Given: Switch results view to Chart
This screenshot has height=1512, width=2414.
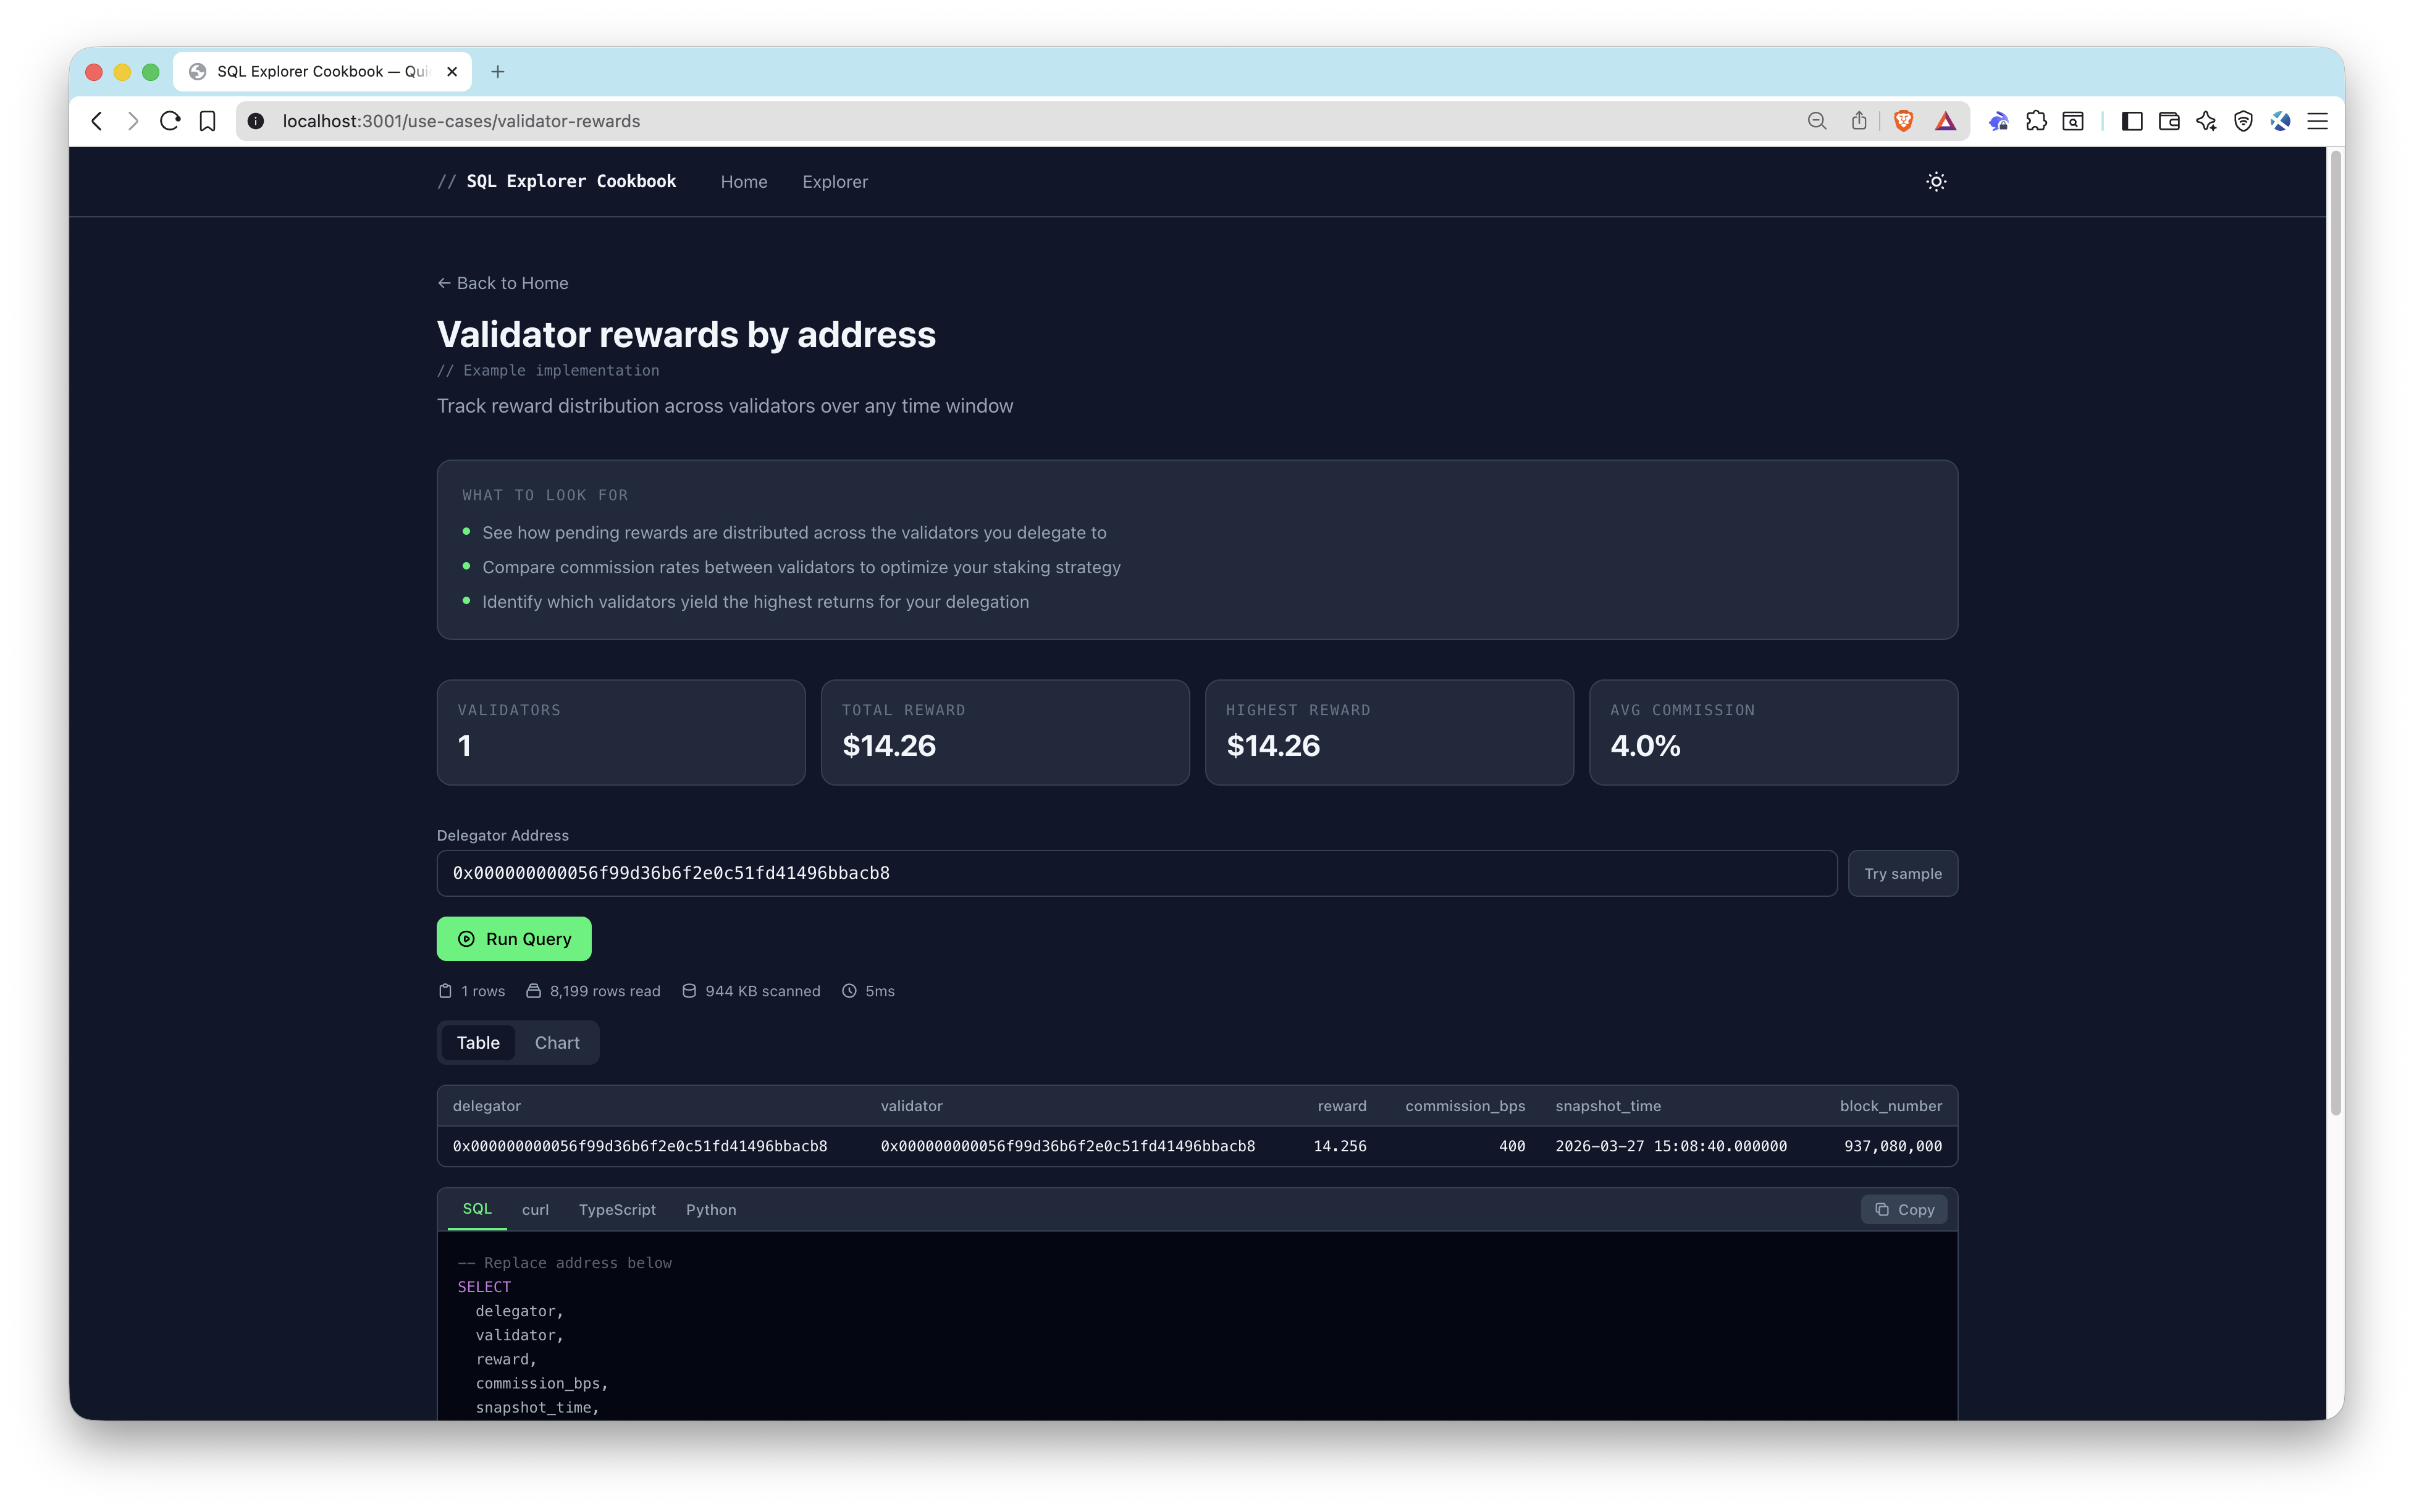Looking at the screenshot, I should pyautogui.click(x=556, y=1042).
